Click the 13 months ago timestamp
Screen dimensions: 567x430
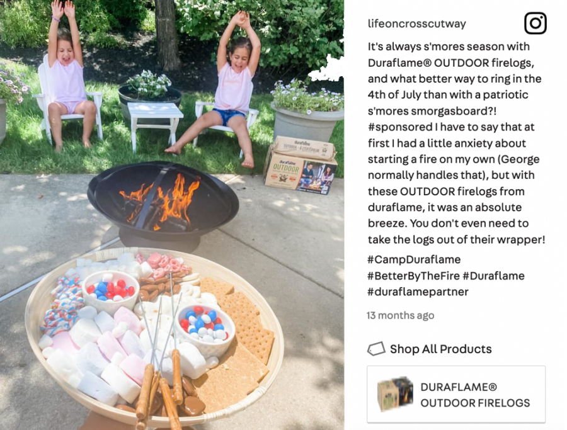[400, 315]
